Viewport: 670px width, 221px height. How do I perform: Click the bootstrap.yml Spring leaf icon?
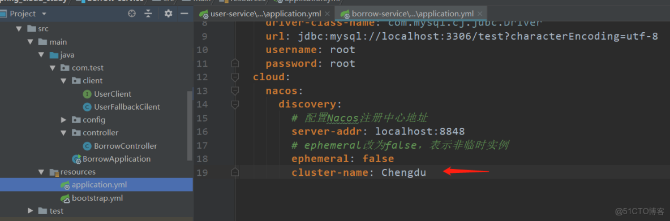coord(65,198)
